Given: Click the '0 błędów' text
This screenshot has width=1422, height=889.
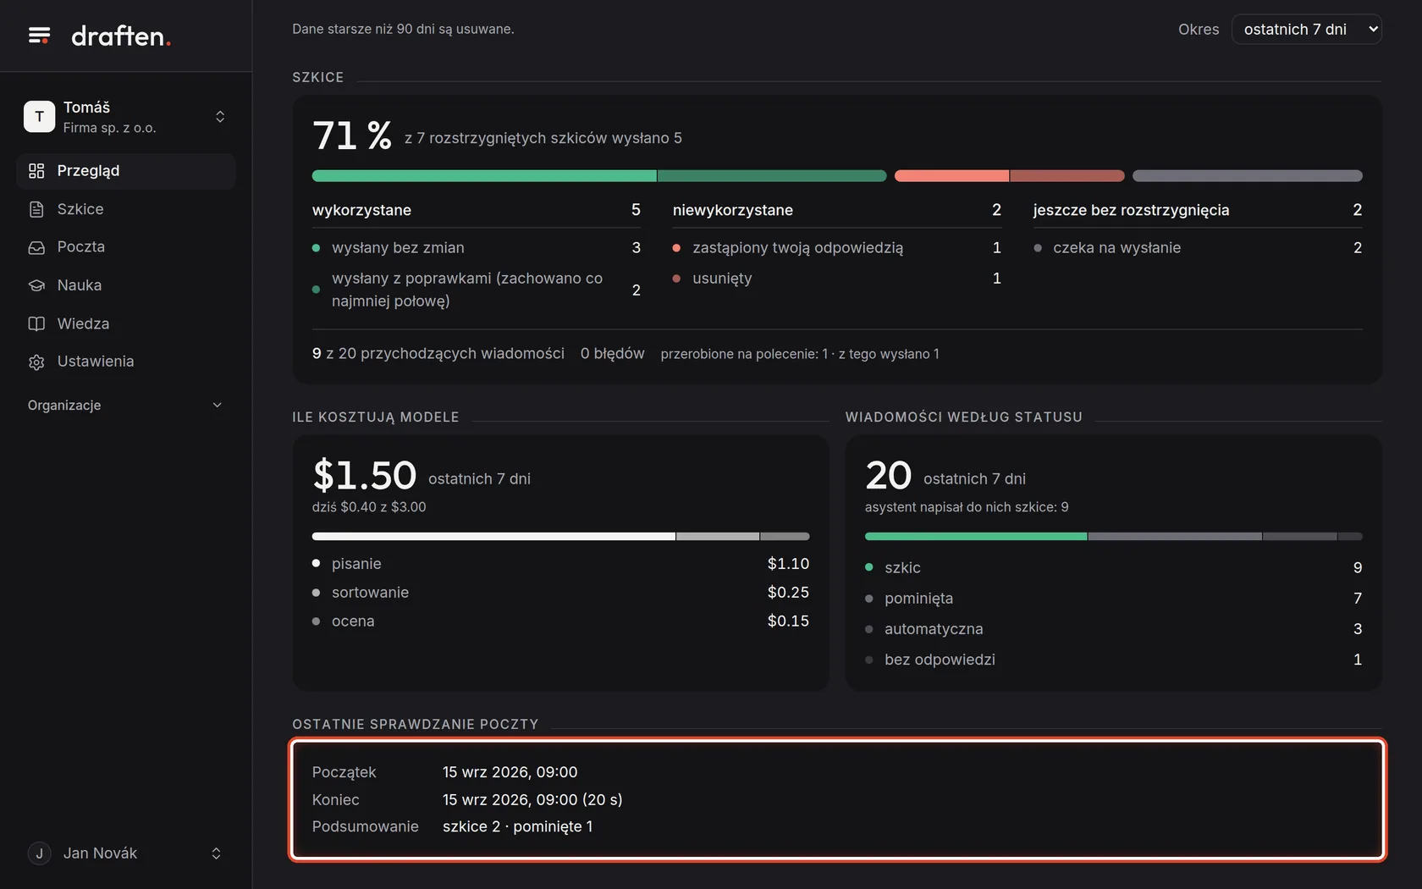Looking at the screenshot, I should coord(613,354).
